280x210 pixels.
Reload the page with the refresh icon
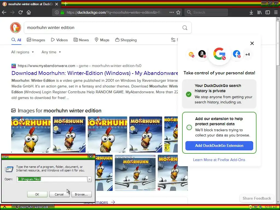tap(21, 12)
